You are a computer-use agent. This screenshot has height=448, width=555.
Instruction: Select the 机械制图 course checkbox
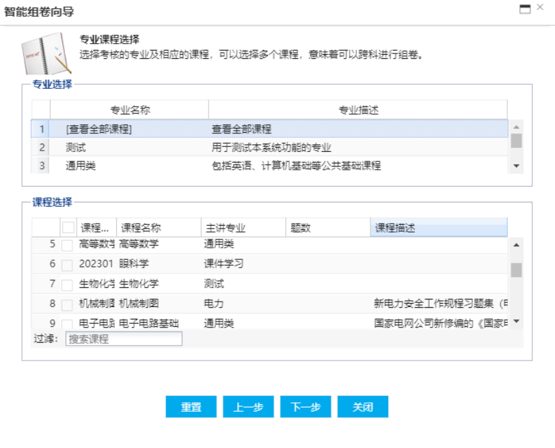67,304
